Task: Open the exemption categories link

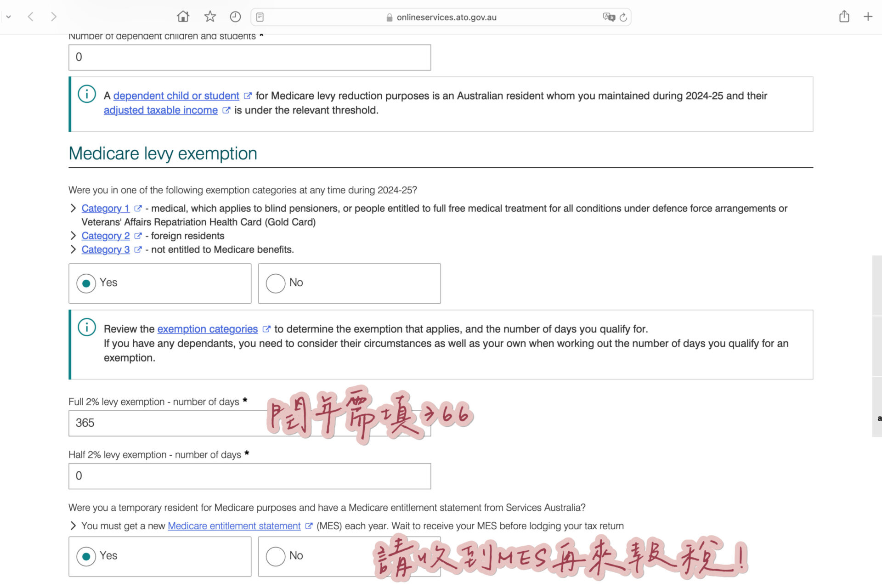Action: 207,329
